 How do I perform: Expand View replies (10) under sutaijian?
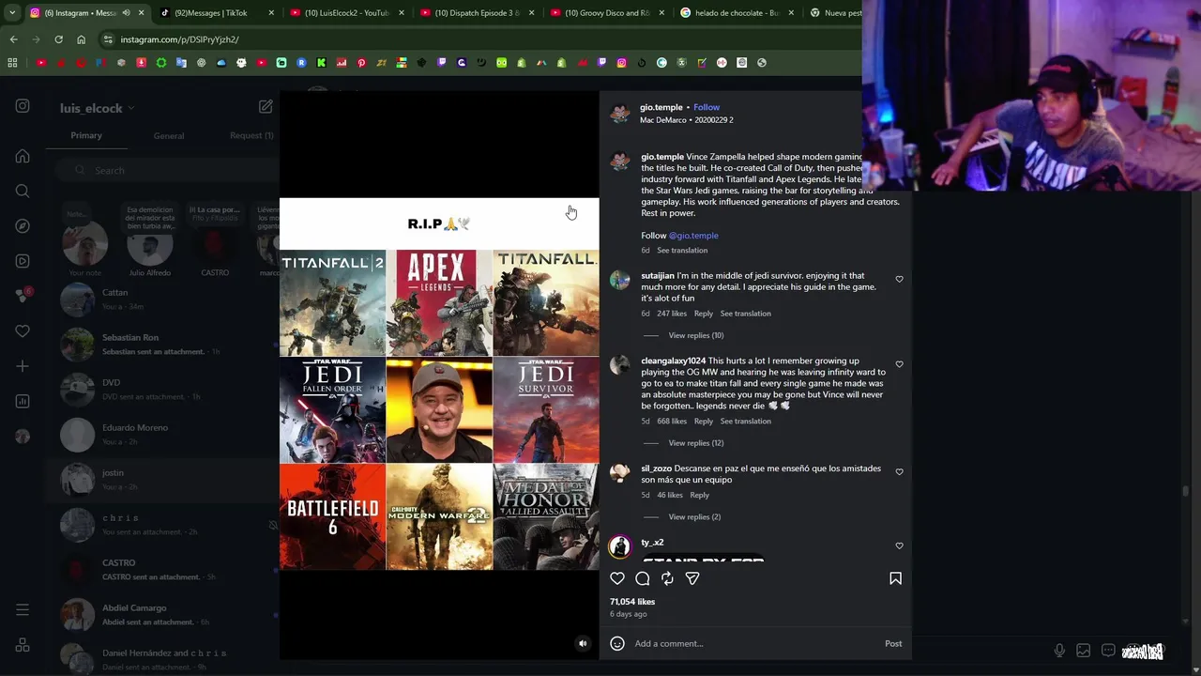[x=695, y=335]
